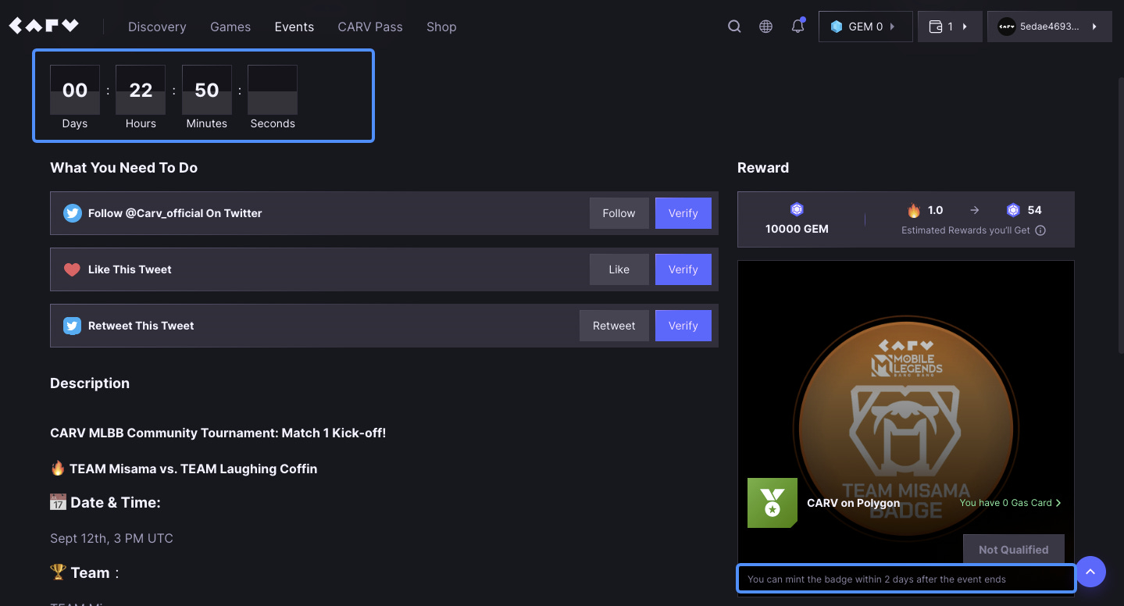
Task: Click 'TEAM Misama vs. TEAM Laughing Coffin' text
Action: (193, 469)
